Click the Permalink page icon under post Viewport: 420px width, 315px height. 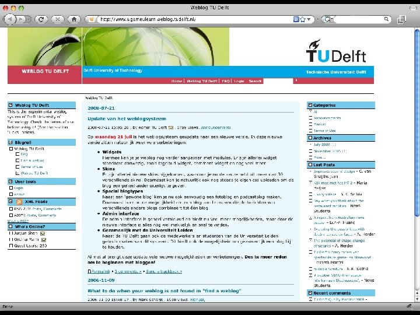pyautogui.click(x=89, y=271)
